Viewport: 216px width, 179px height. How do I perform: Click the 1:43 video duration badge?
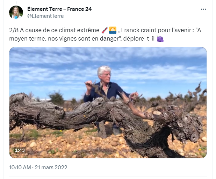coord(20,150)
